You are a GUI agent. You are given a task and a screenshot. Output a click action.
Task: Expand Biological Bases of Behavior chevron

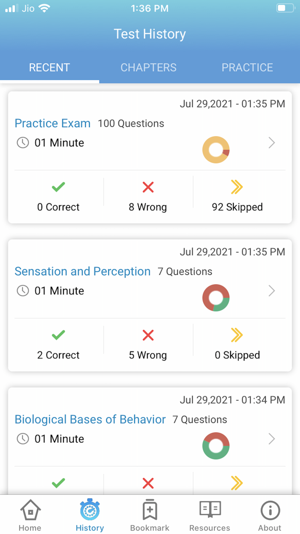[x=272, y=439]
